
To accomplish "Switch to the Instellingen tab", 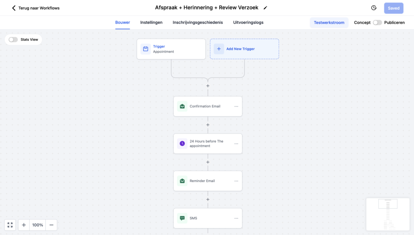I will 151,23.
